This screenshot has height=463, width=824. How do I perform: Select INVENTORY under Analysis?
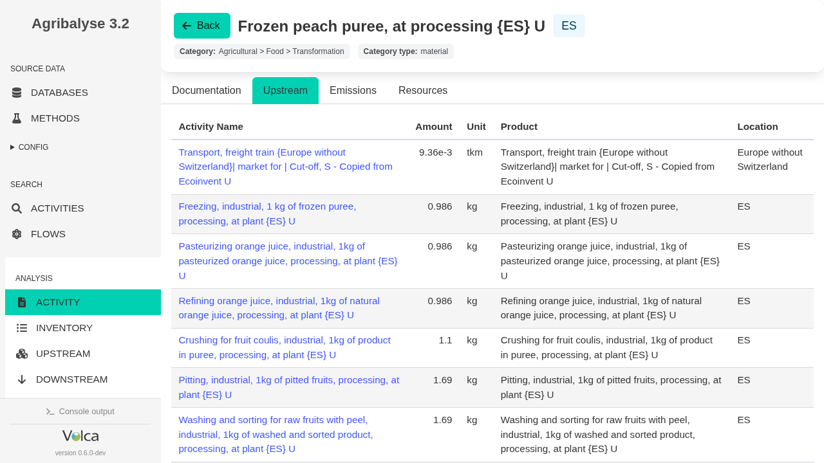[83, 328]
